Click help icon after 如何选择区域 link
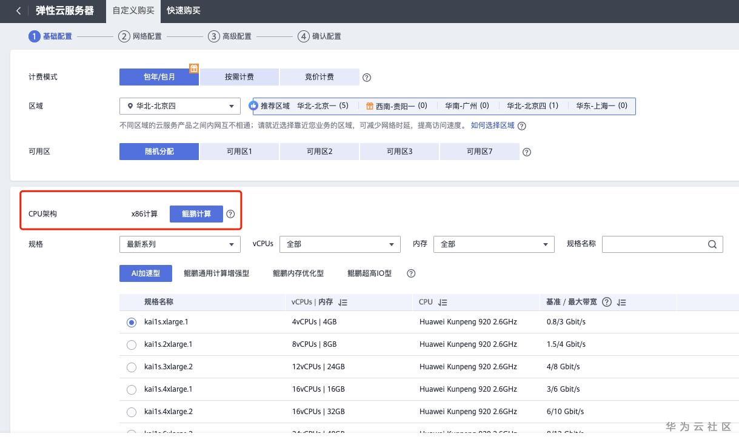 point(521,126)
